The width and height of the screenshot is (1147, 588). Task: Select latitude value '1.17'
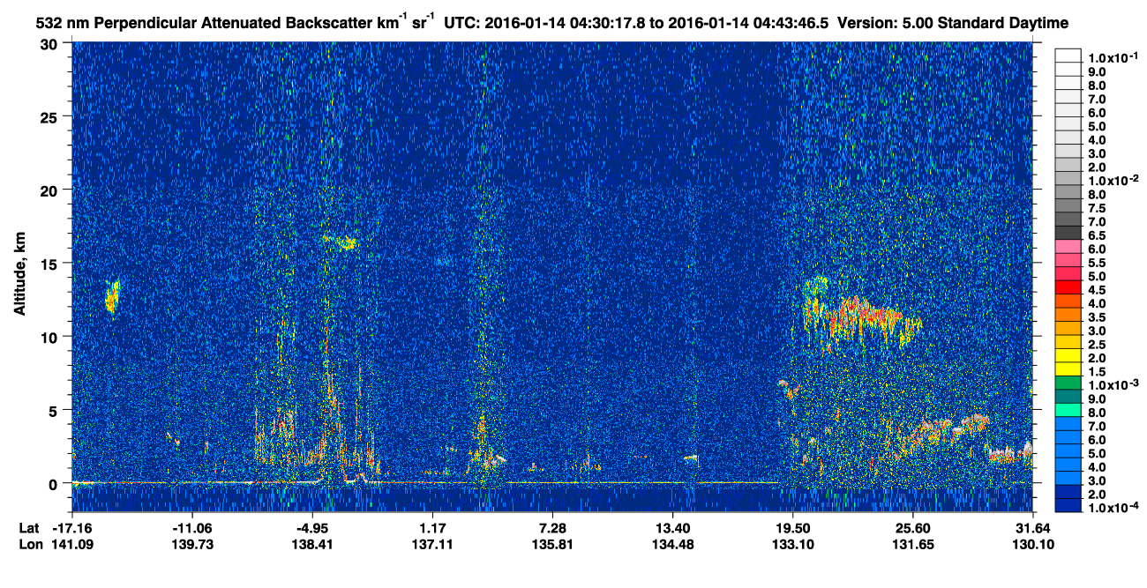(431, 527)
